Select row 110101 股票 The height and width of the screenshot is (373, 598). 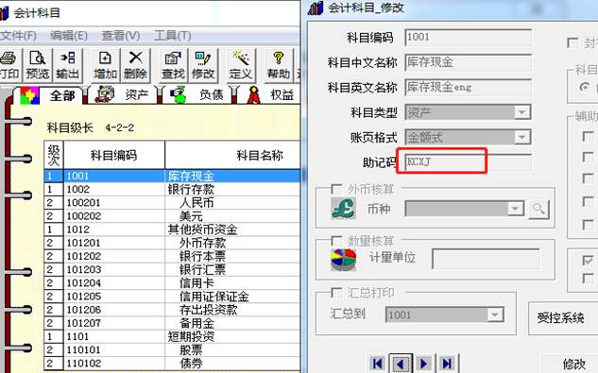coord(172,349)
